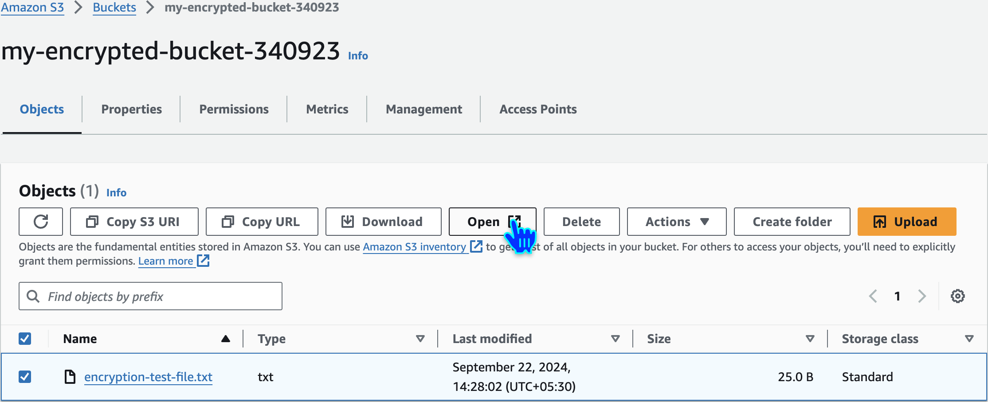Go to Amazon S3 breadcrumb link

(x=32, y=8)
